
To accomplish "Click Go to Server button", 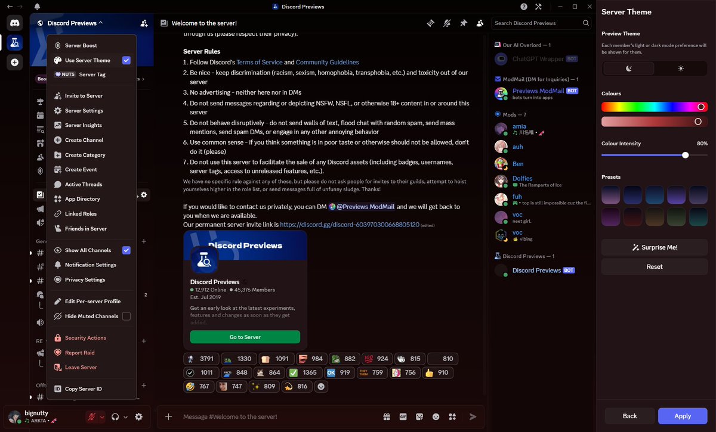I will pos(245,337).
